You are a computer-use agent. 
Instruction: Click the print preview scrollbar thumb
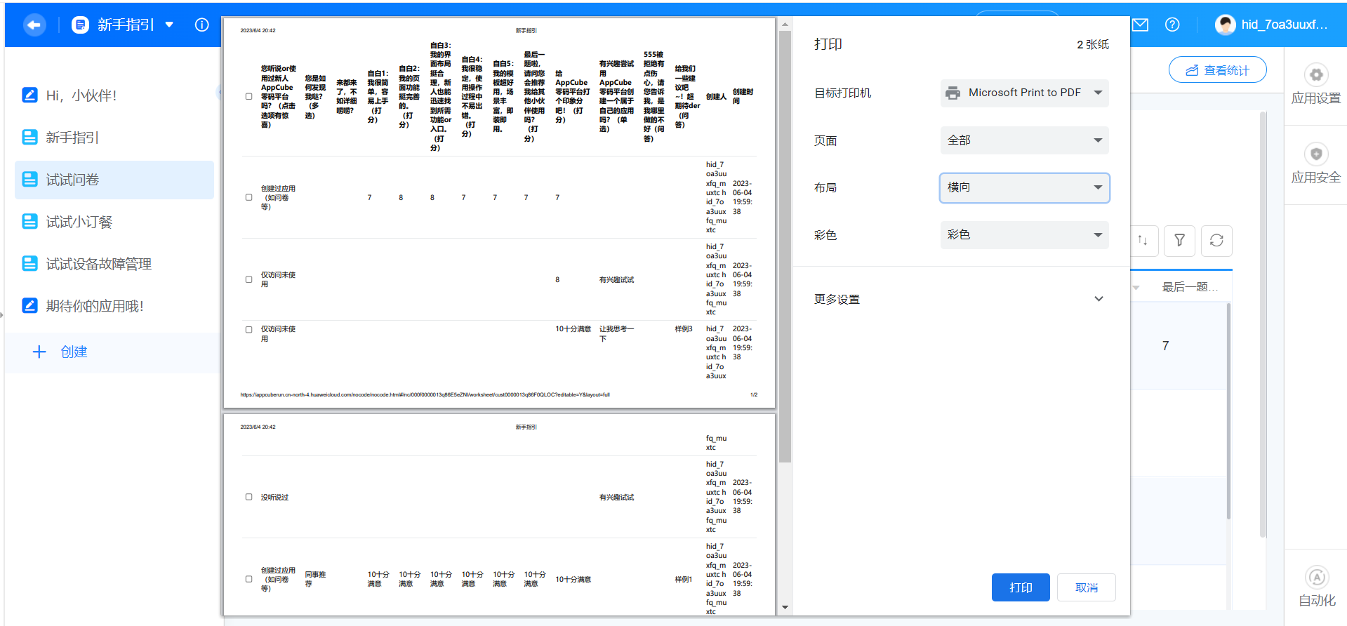click(x=785, y=246)
